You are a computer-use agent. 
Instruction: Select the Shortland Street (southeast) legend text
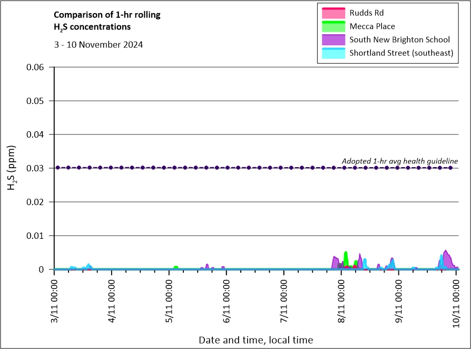(401, 53)
